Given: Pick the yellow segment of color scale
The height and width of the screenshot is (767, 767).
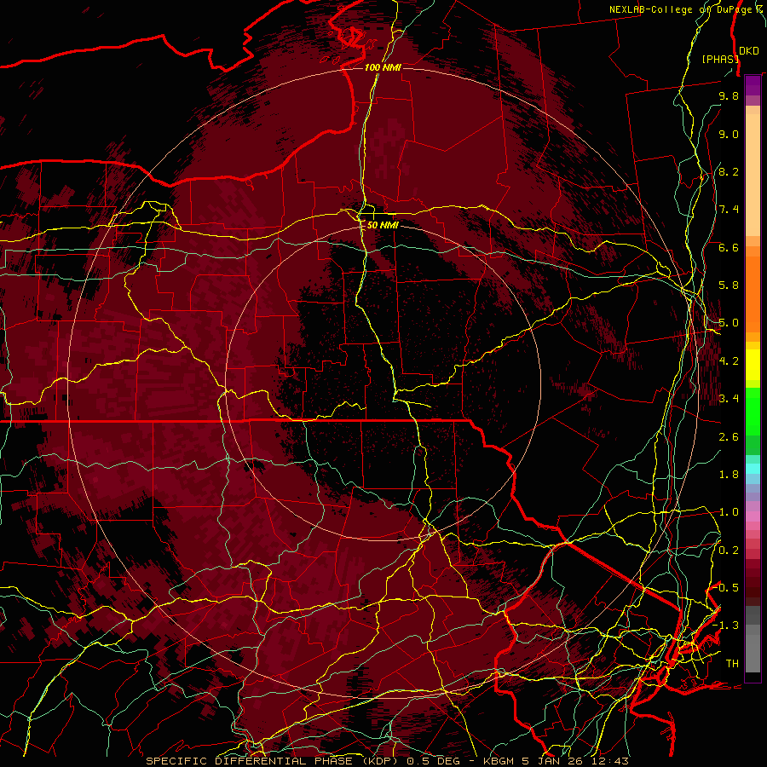Looking at the screenshot, I should click(x=753, y=365).
